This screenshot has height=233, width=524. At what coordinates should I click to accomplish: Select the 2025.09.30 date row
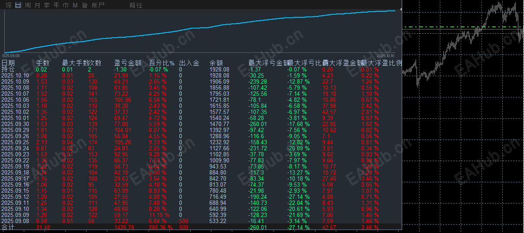pos(15,124)
